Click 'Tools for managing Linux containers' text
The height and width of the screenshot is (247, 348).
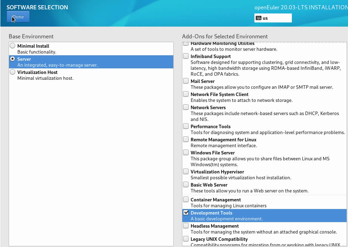pyautogui.click(x=229, y=206)
